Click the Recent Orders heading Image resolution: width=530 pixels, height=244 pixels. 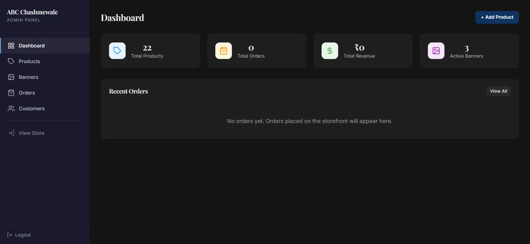[x=129, y=91]
